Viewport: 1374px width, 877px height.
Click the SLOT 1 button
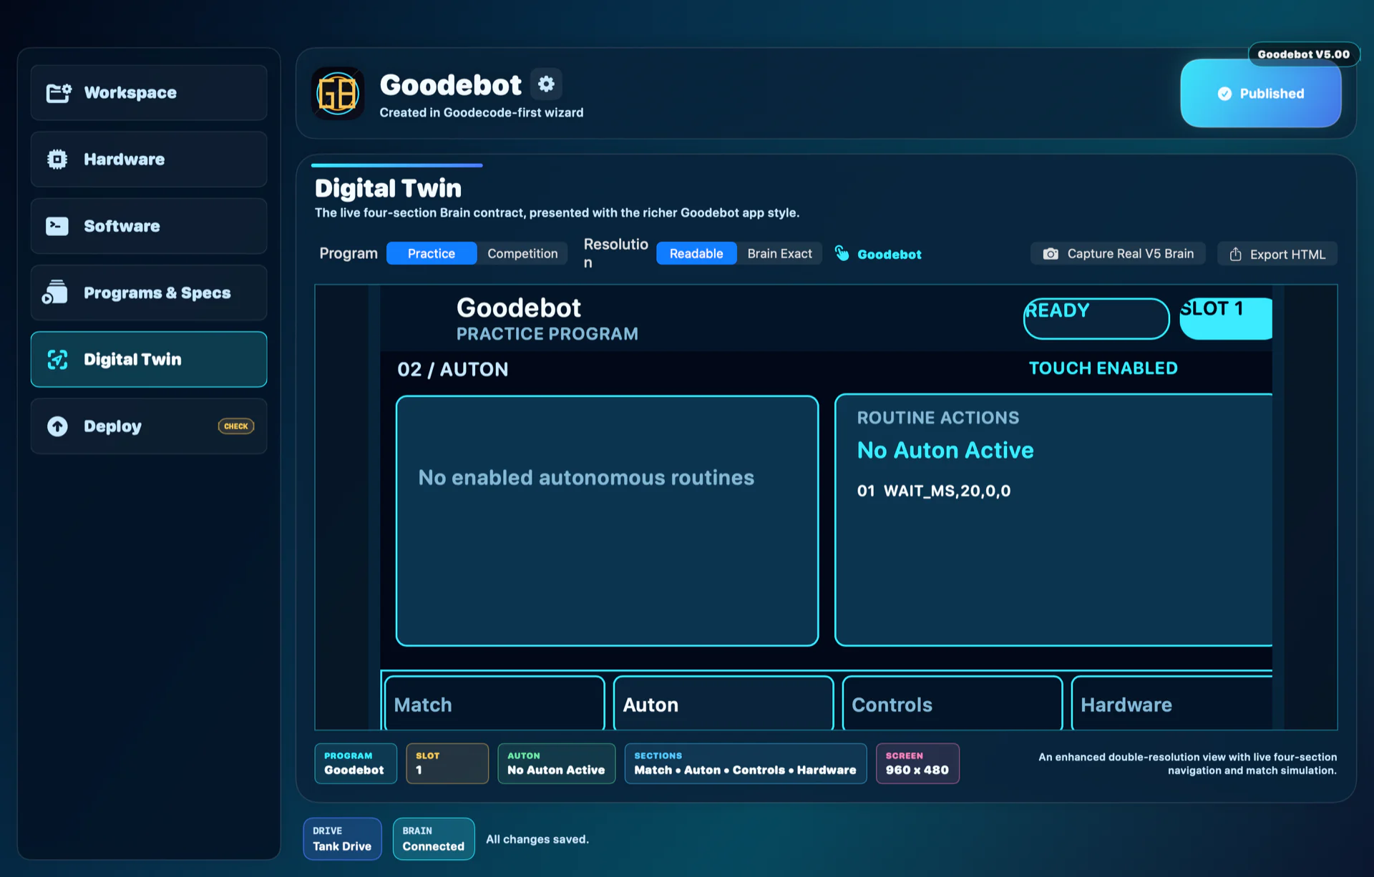[x=1226, y=318]
